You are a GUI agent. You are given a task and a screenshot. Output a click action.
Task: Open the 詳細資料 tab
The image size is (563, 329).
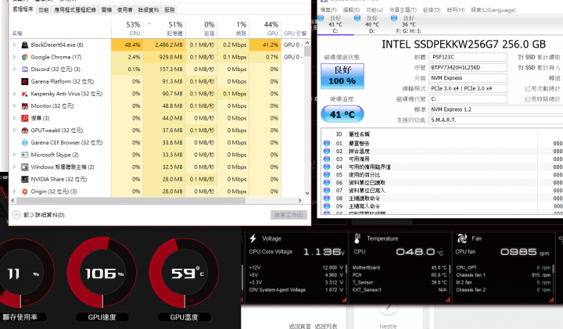pos(149,9)
